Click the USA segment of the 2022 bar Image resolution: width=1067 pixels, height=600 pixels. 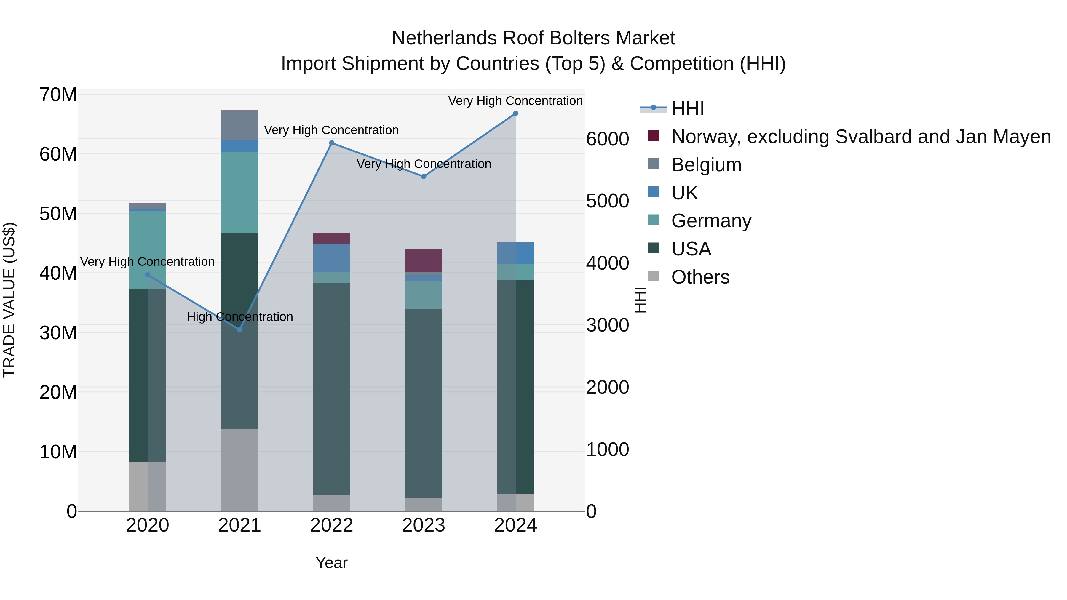331,389
